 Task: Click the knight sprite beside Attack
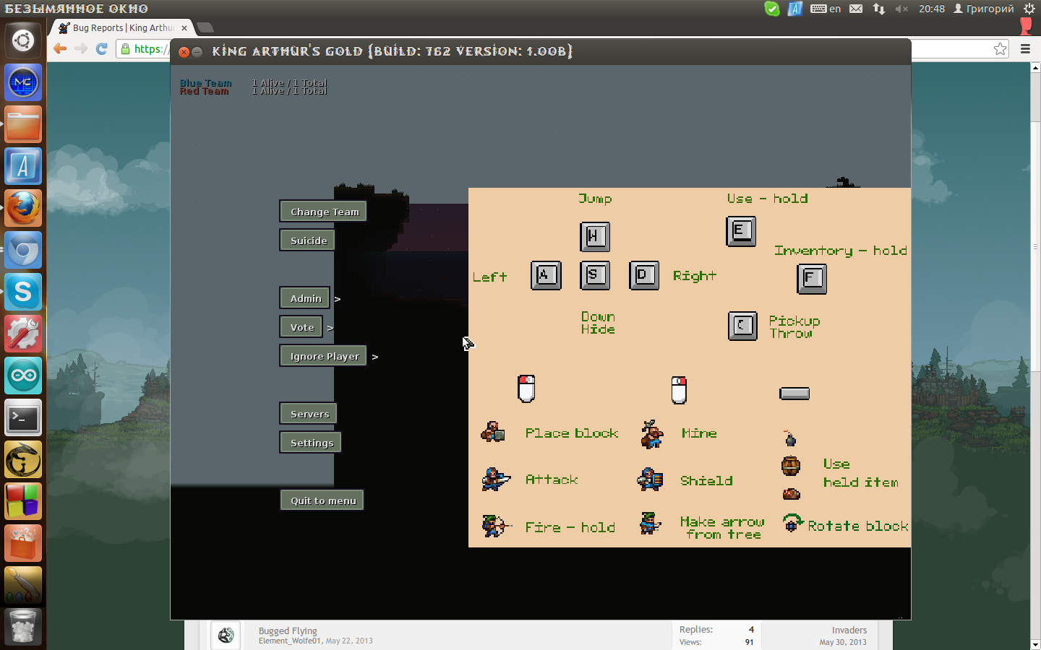[496, 479]
